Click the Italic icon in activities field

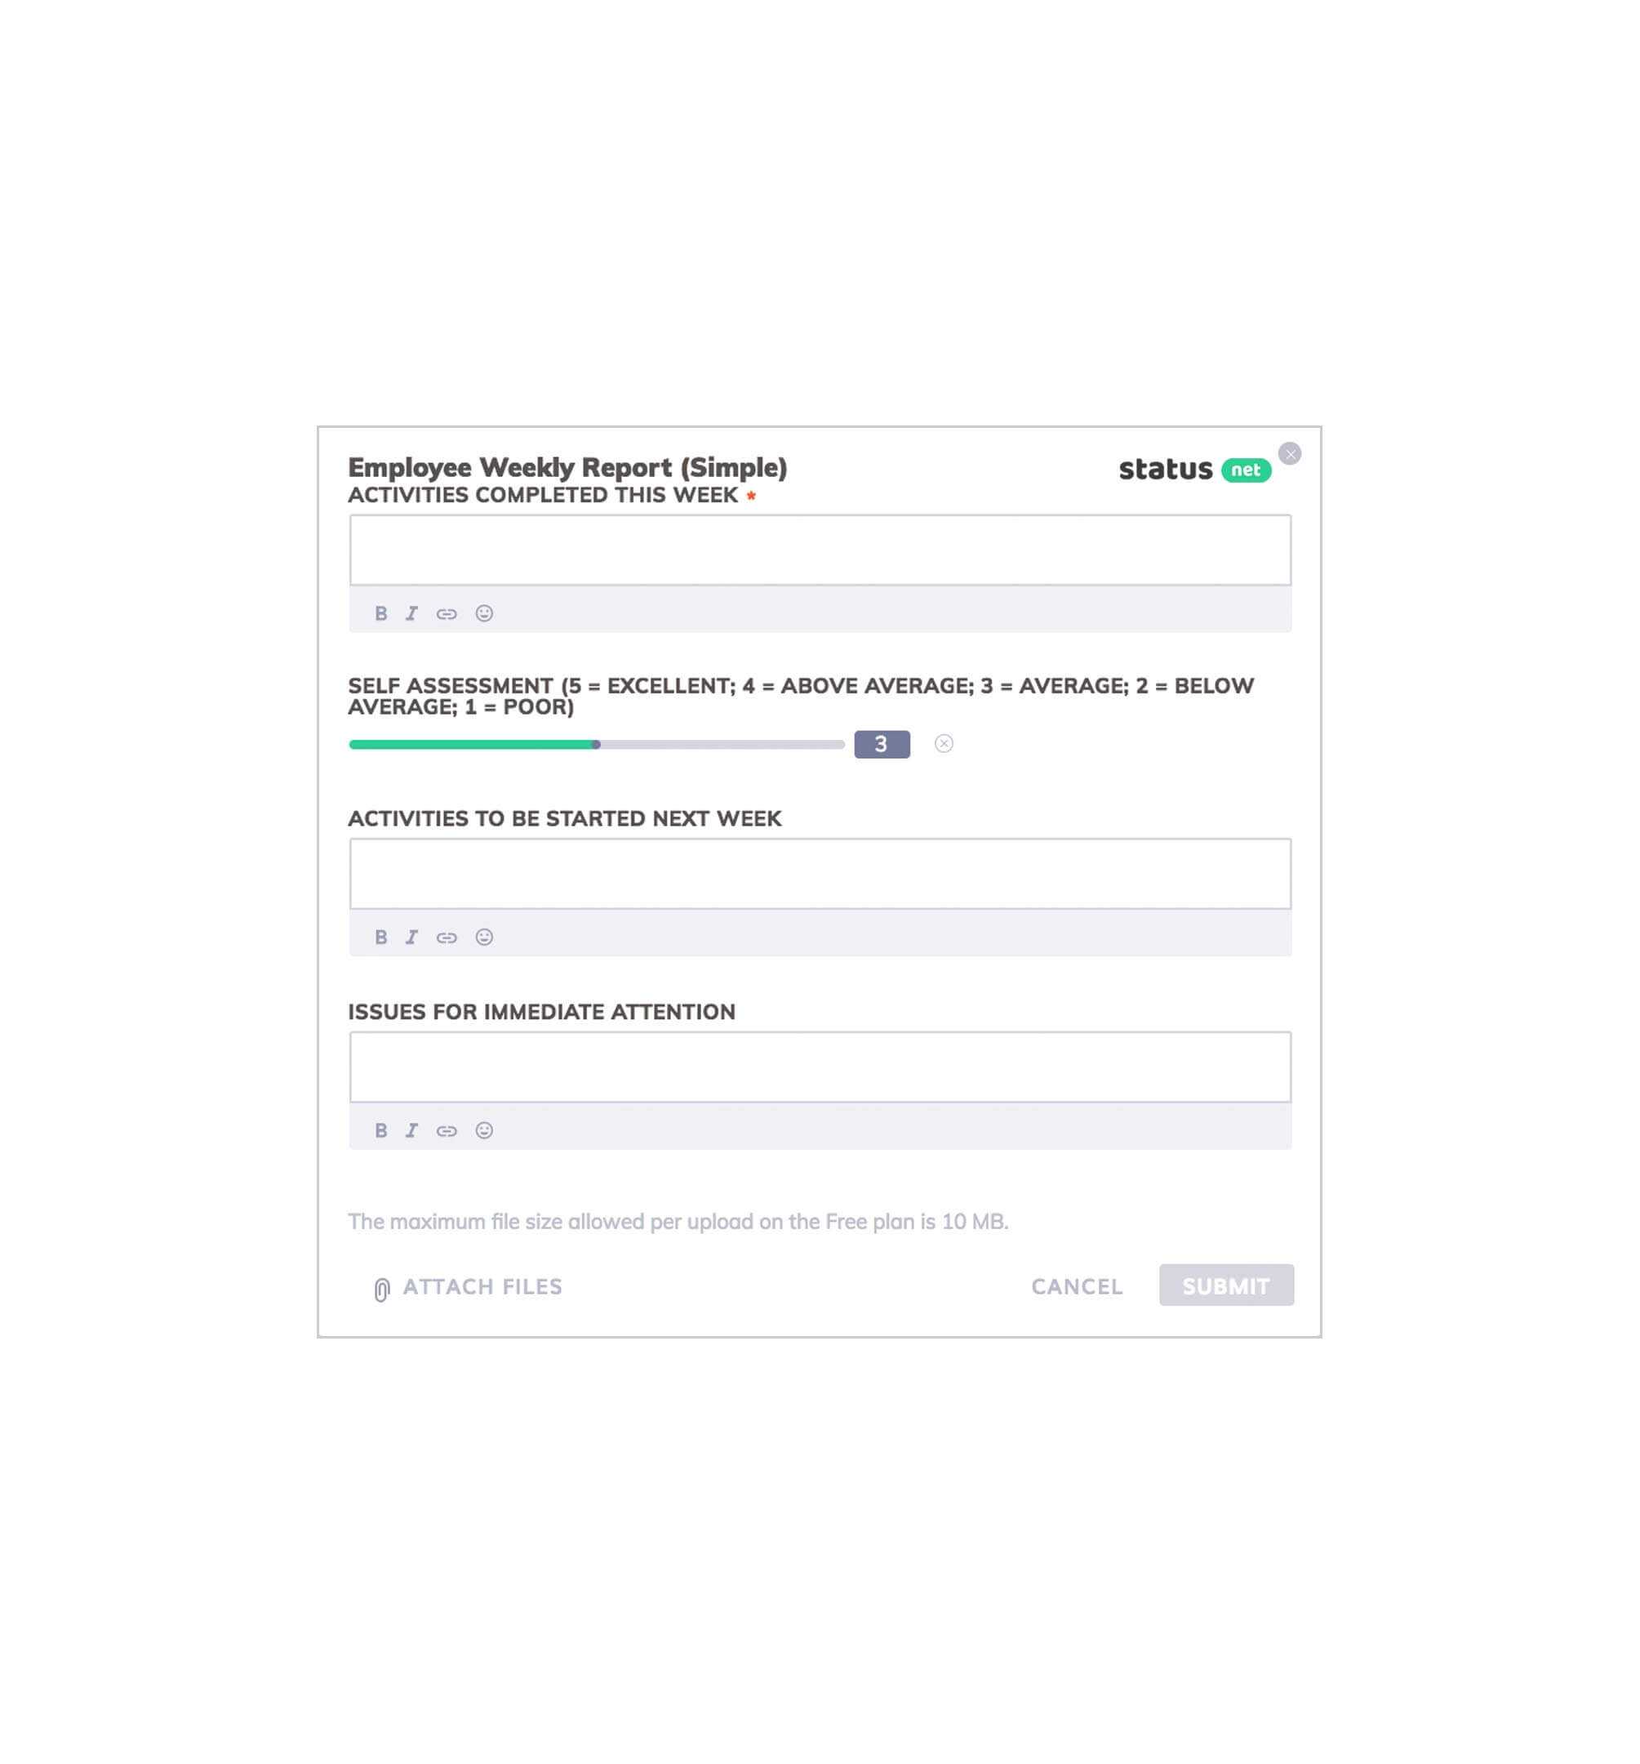coord(411,612)
